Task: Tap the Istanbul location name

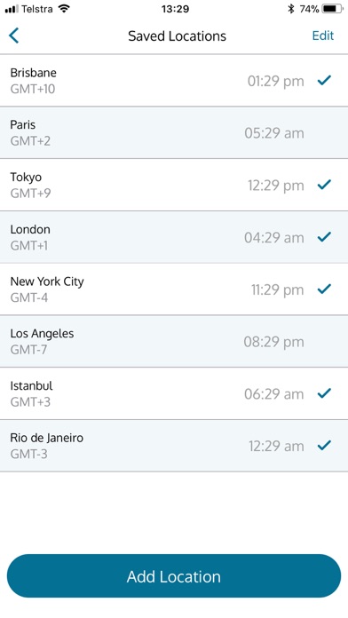Action: (32, 385)
